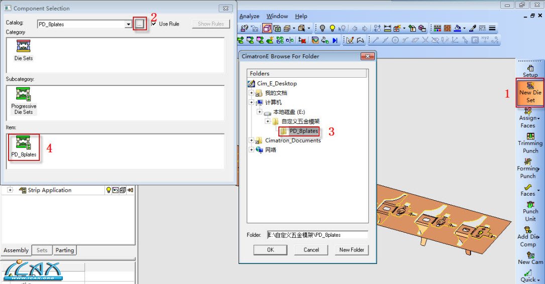545x284 pixels.
Task: Switch to the Sets tab
Action: pos(42,250)
